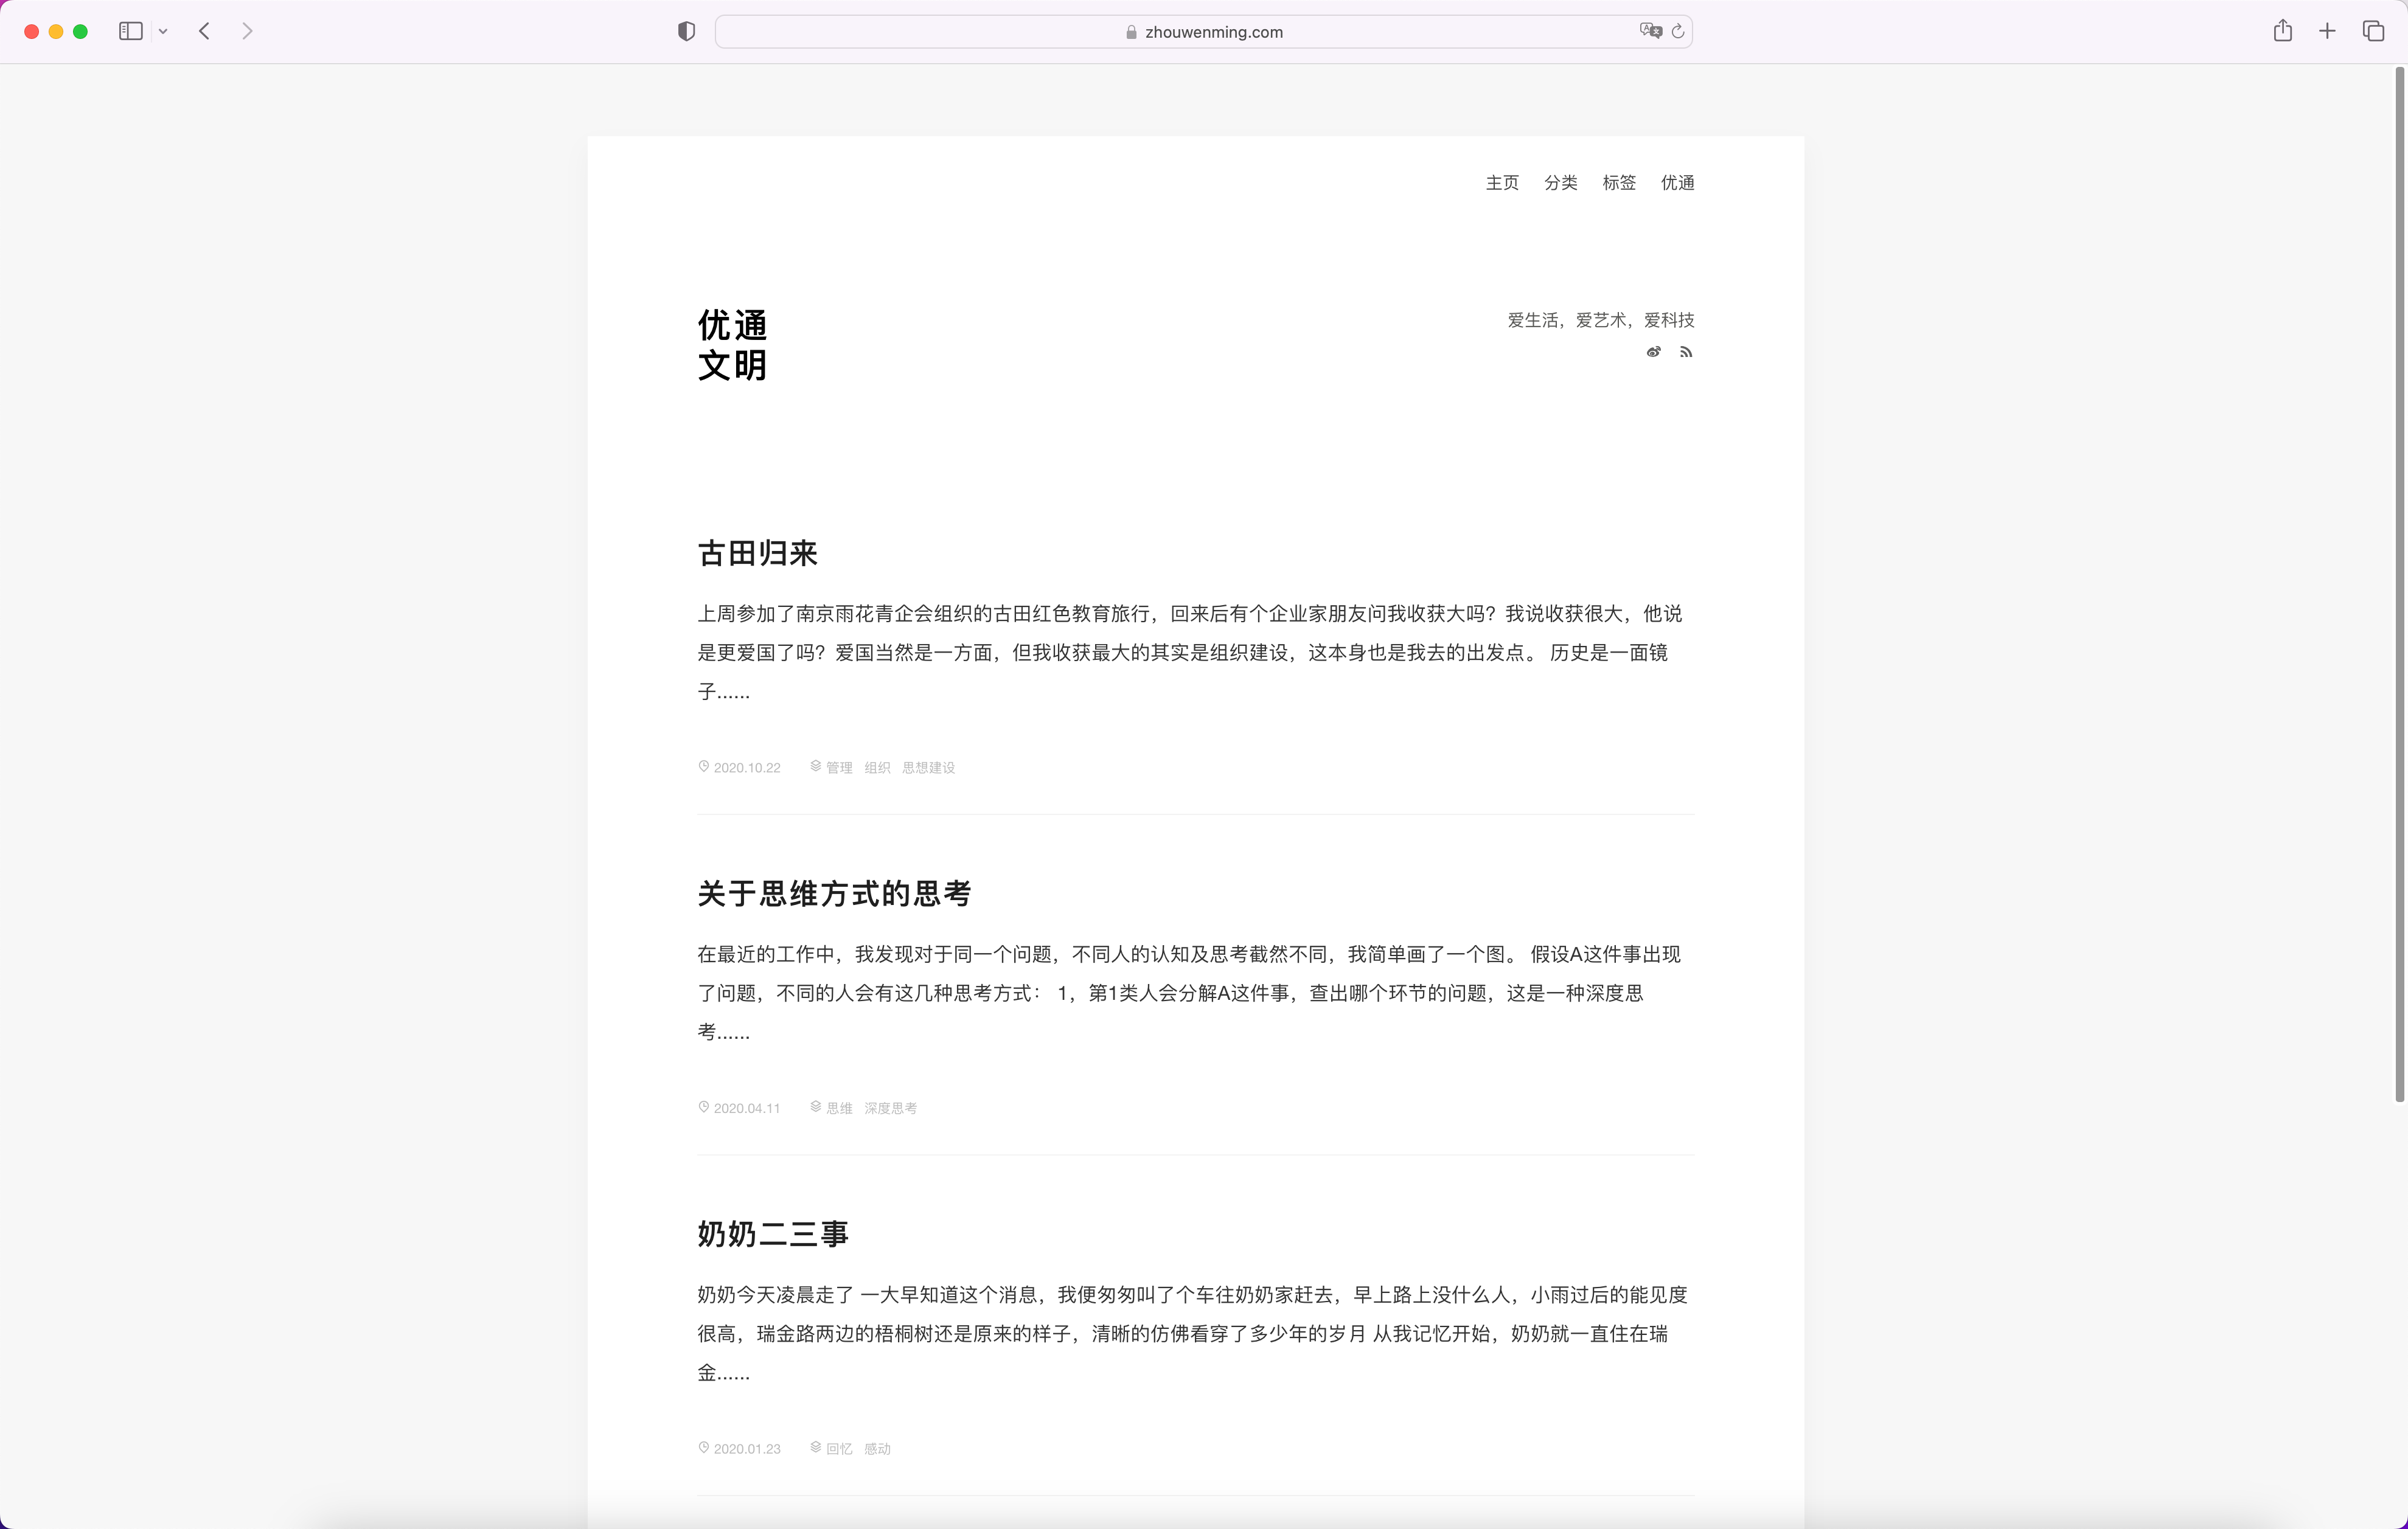Minimize the window with yellow button
This screenshot has width=2408, height=1529.
tap(56, 32)
